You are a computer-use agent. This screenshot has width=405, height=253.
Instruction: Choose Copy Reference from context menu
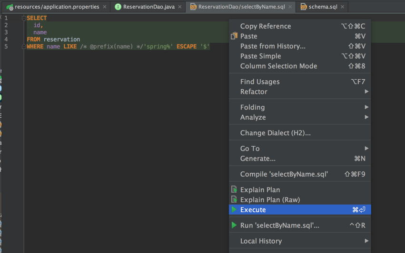pyautogui.click(x=266, y=26)
